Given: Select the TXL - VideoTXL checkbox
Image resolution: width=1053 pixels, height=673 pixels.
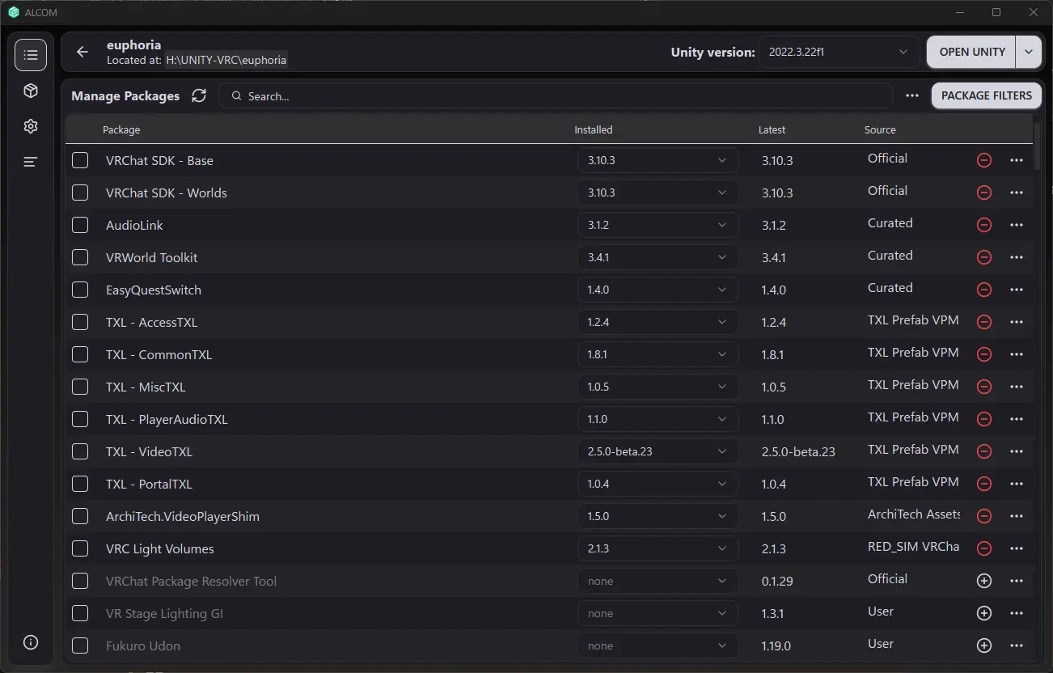Looking at the screenshot, I should [80, 451].
